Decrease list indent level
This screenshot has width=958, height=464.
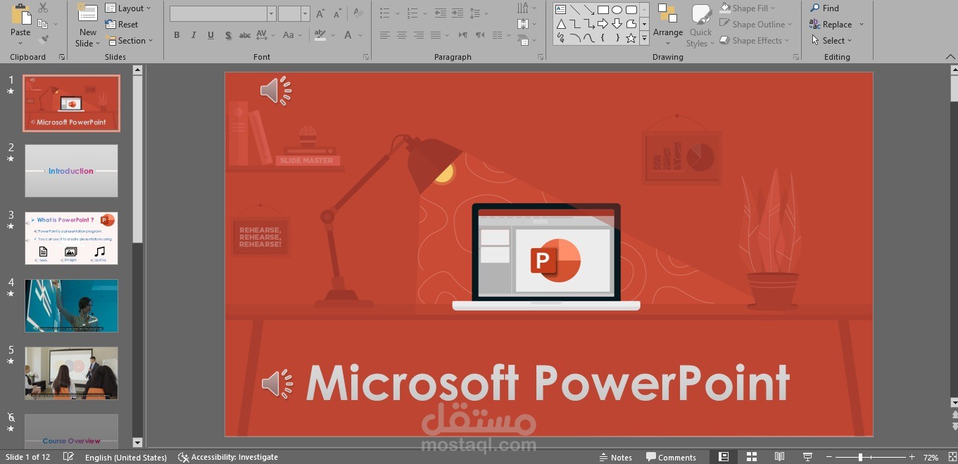click(441, 13)
